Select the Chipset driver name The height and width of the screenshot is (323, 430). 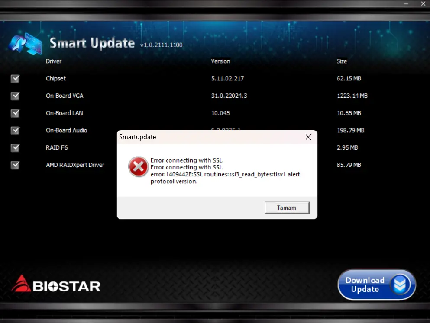coord(56,79)
